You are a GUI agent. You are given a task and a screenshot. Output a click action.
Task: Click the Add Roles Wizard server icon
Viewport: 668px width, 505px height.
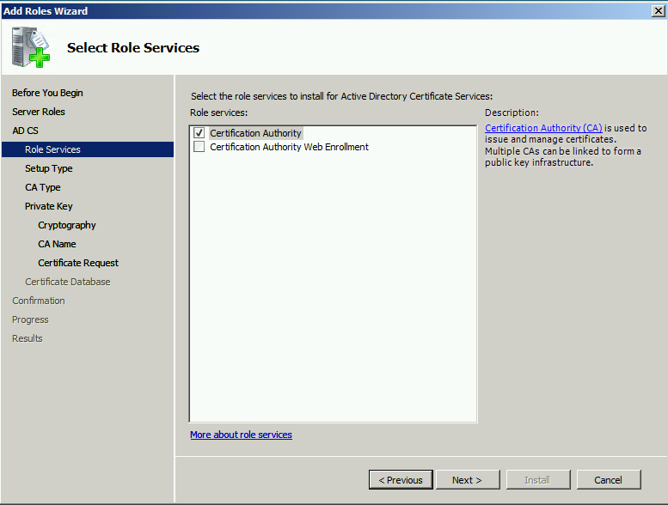coord(31,47)
